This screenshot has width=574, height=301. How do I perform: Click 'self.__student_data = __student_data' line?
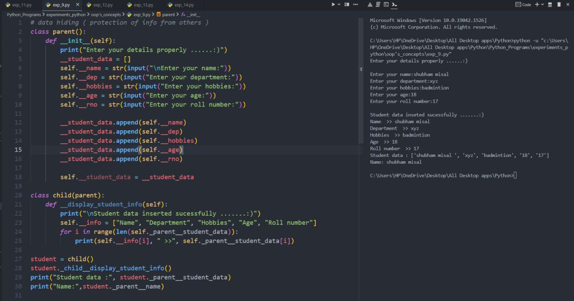pyautogui.click(x=127, y=177)
